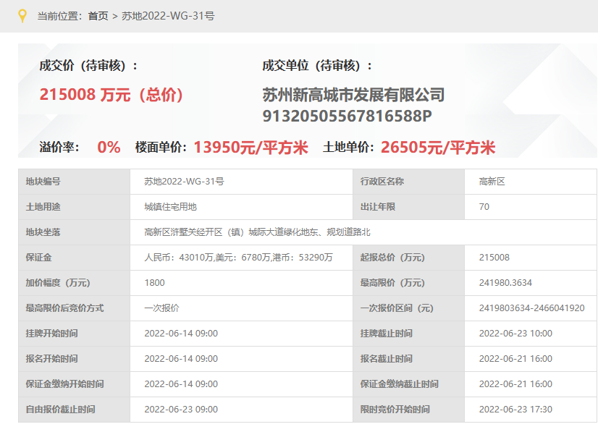The width and height of the screenshot is (598, 432).
Task: Click the 最高限价（万元） header cell
Action: [x=409, y=283]
